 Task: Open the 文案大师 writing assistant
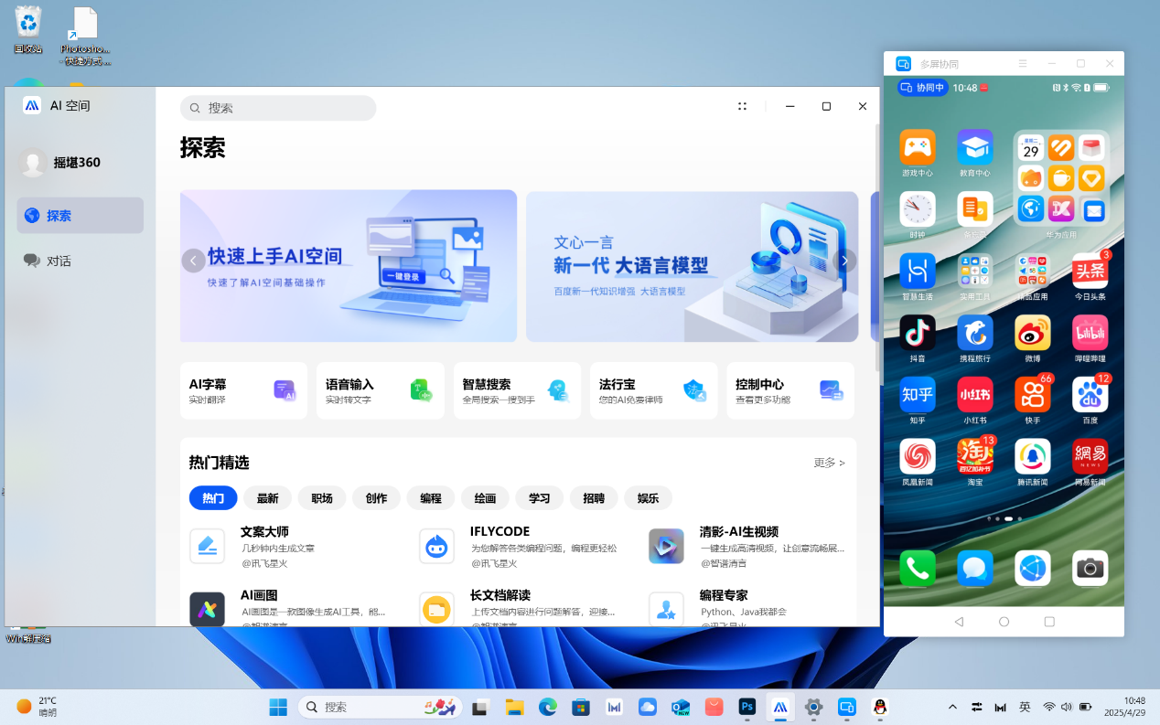265,531
